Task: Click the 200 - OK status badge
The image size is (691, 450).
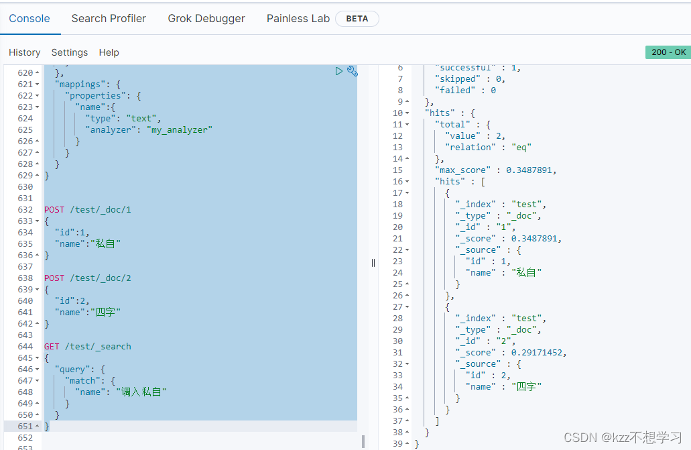Action: pos(668,52)
